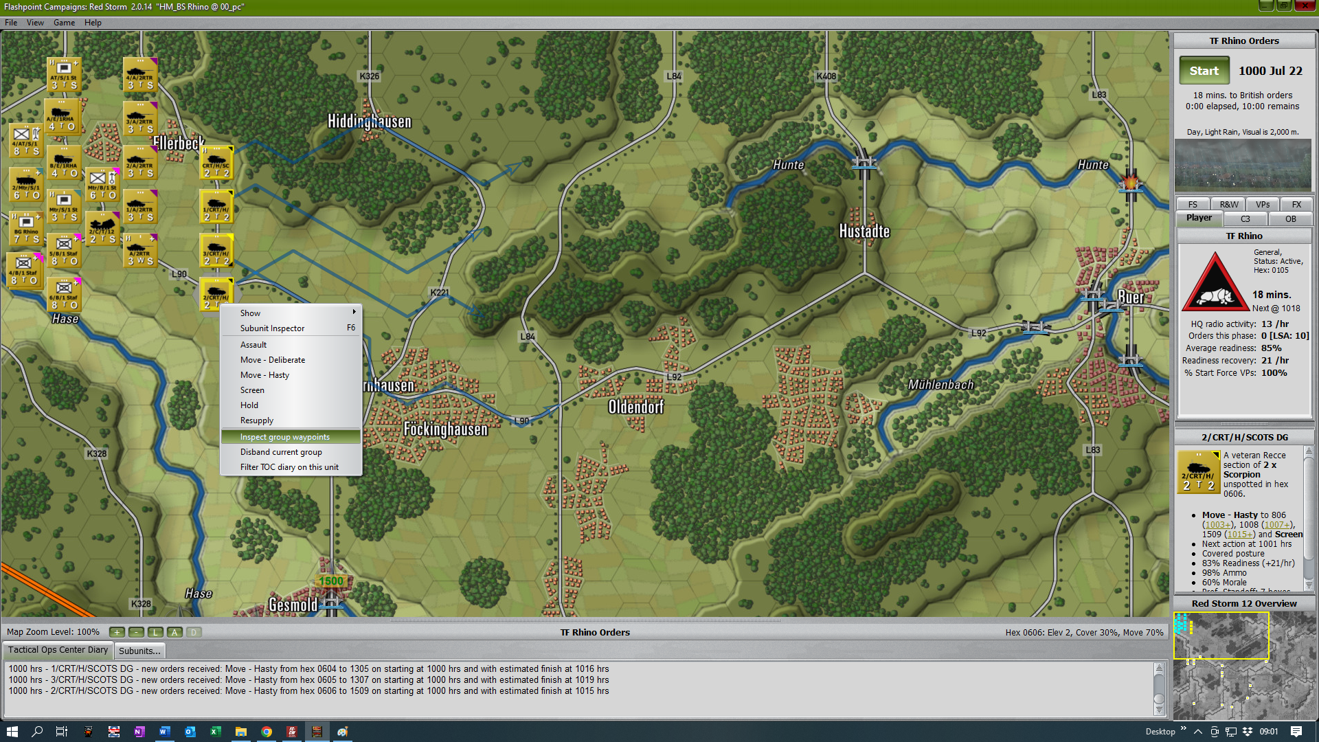
Task: Toggle the L map button
Action: (155, 632)
